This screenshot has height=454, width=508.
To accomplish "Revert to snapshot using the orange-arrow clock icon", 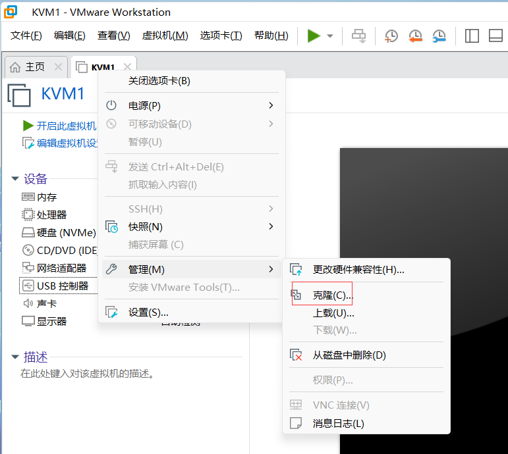I will [x=415, y=36].
